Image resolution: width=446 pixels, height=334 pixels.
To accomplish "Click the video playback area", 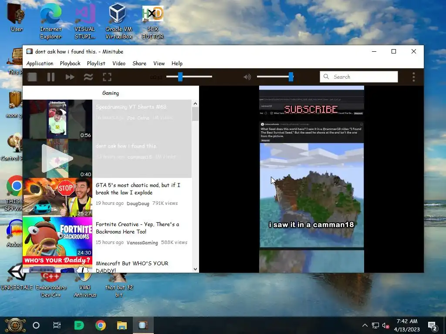I will click(x=311, y=179).
